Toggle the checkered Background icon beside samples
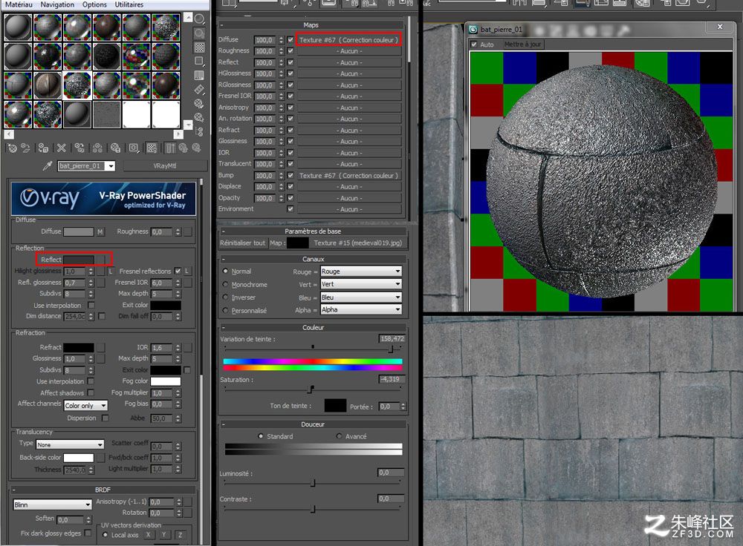 click(199, 47)
